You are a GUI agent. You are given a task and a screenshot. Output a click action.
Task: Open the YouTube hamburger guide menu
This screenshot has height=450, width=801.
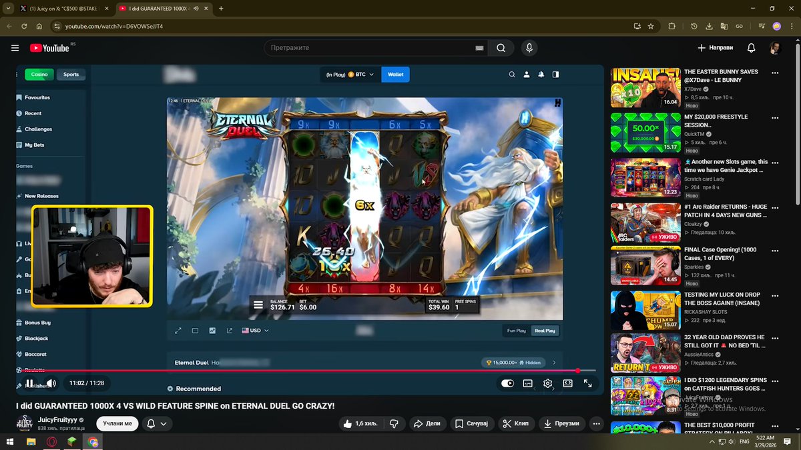click(15, 48)
